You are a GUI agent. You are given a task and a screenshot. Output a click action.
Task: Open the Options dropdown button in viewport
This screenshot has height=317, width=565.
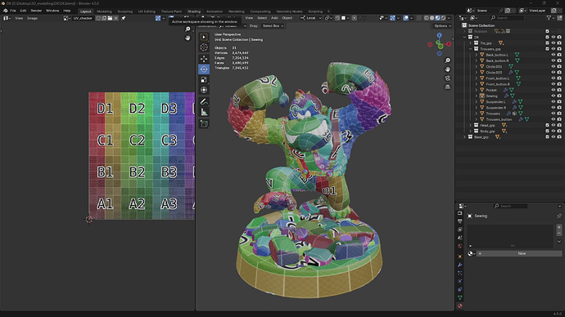pyautogui.click(x=442, y=26)
